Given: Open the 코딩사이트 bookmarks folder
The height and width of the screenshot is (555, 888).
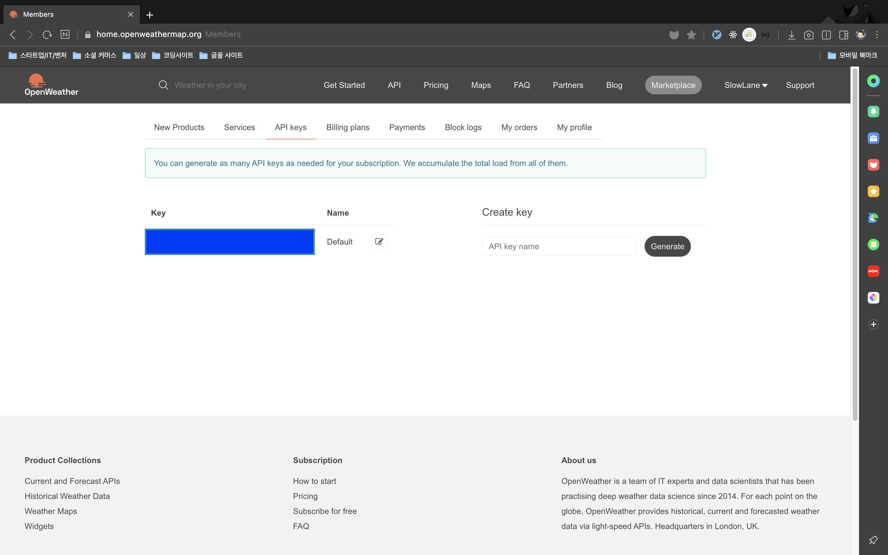Looking at the screenshot, I should click(x=173, y=55).
